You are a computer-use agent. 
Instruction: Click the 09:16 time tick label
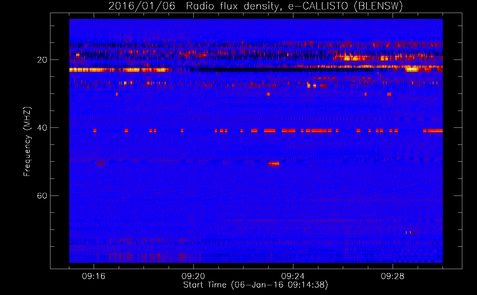(94, 276)
